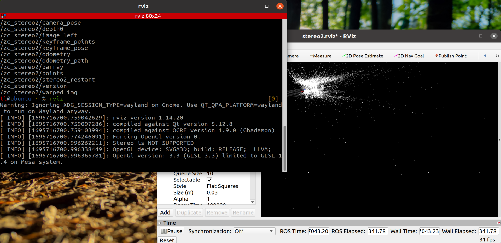The height and width of the screenshot is (243, 501).
Task: Pause the time playback
Action: pos(172,231)
